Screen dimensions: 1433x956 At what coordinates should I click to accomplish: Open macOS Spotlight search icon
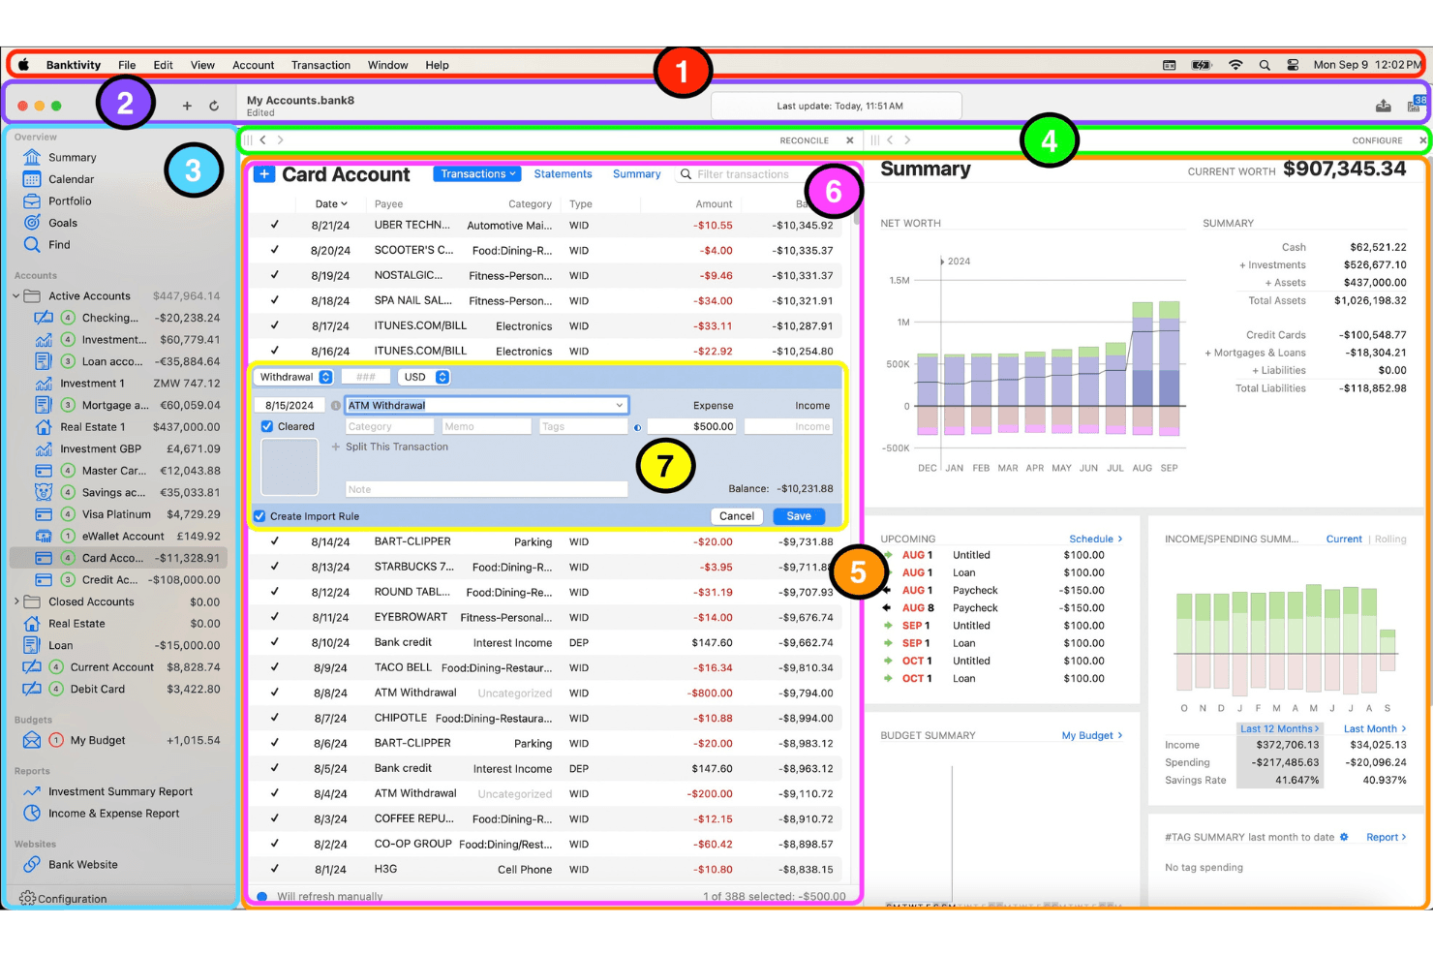coord(1265,65)
